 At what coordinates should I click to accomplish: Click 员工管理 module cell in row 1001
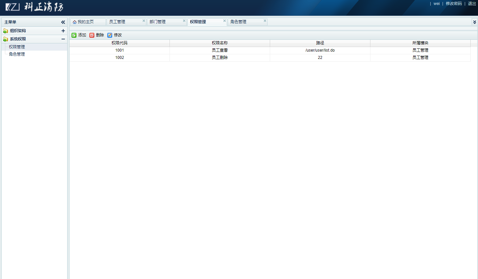(420, 50)
